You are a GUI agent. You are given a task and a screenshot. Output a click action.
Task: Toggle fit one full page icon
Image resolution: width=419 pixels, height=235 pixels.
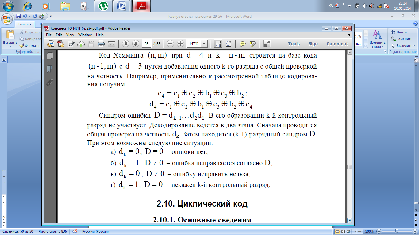point(228,44)
